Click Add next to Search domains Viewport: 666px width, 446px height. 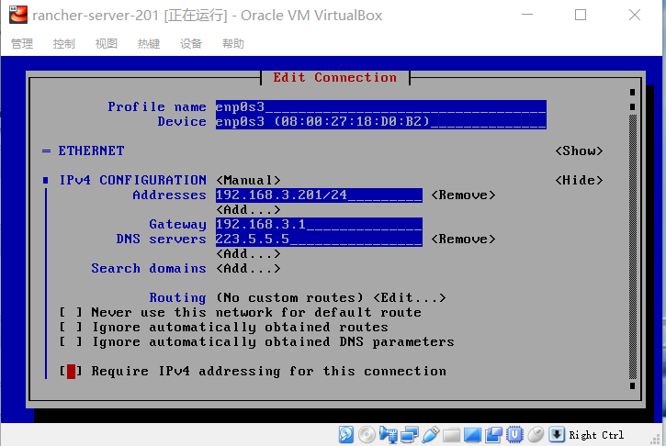pyautogui.click(x=248, y=269)
